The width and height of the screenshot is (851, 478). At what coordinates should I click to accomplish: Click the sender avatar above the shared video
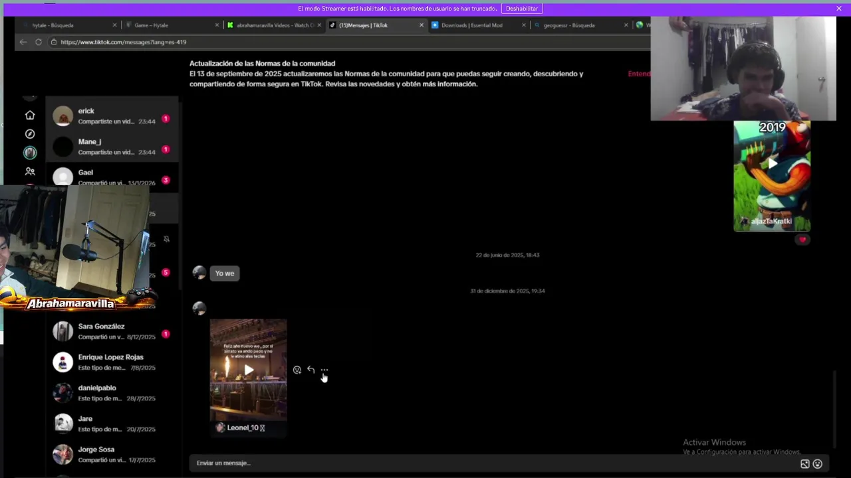(x=199, y=308)
